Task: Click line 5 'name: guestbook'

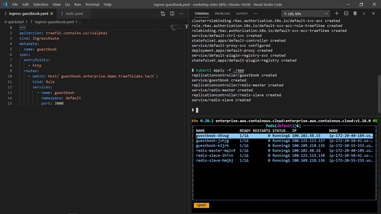Action: (x=40, y=49)
